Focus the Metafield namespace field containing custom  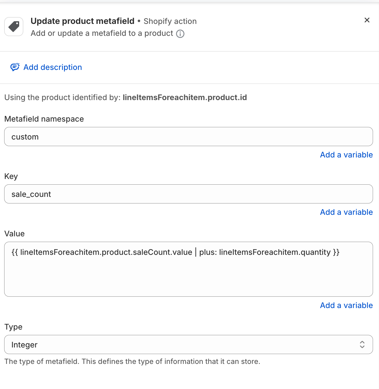click(x=189, y=137)
